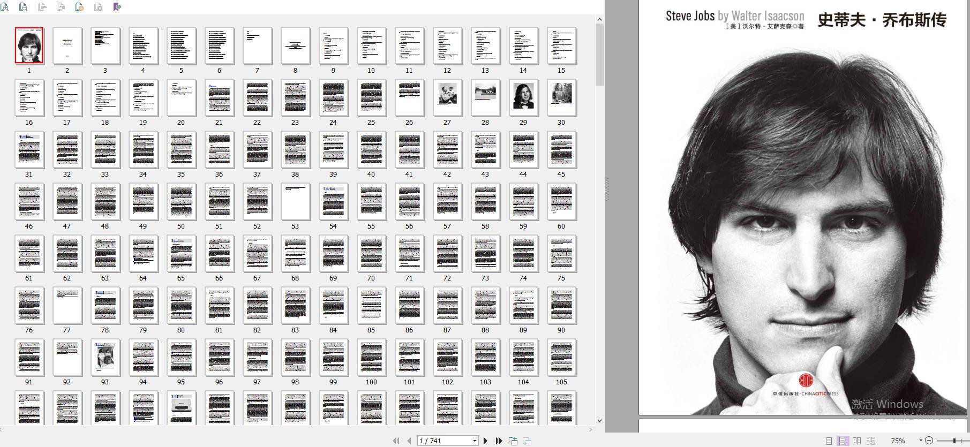This screenshot has height=447, width=970.
Task: Click the China CITIC Press logo on the cover
Action: 806,385
